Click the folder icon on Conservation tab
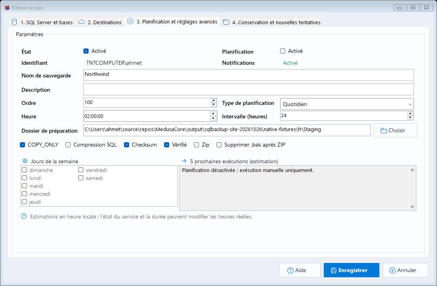437x286 pixels. point(226,22)
